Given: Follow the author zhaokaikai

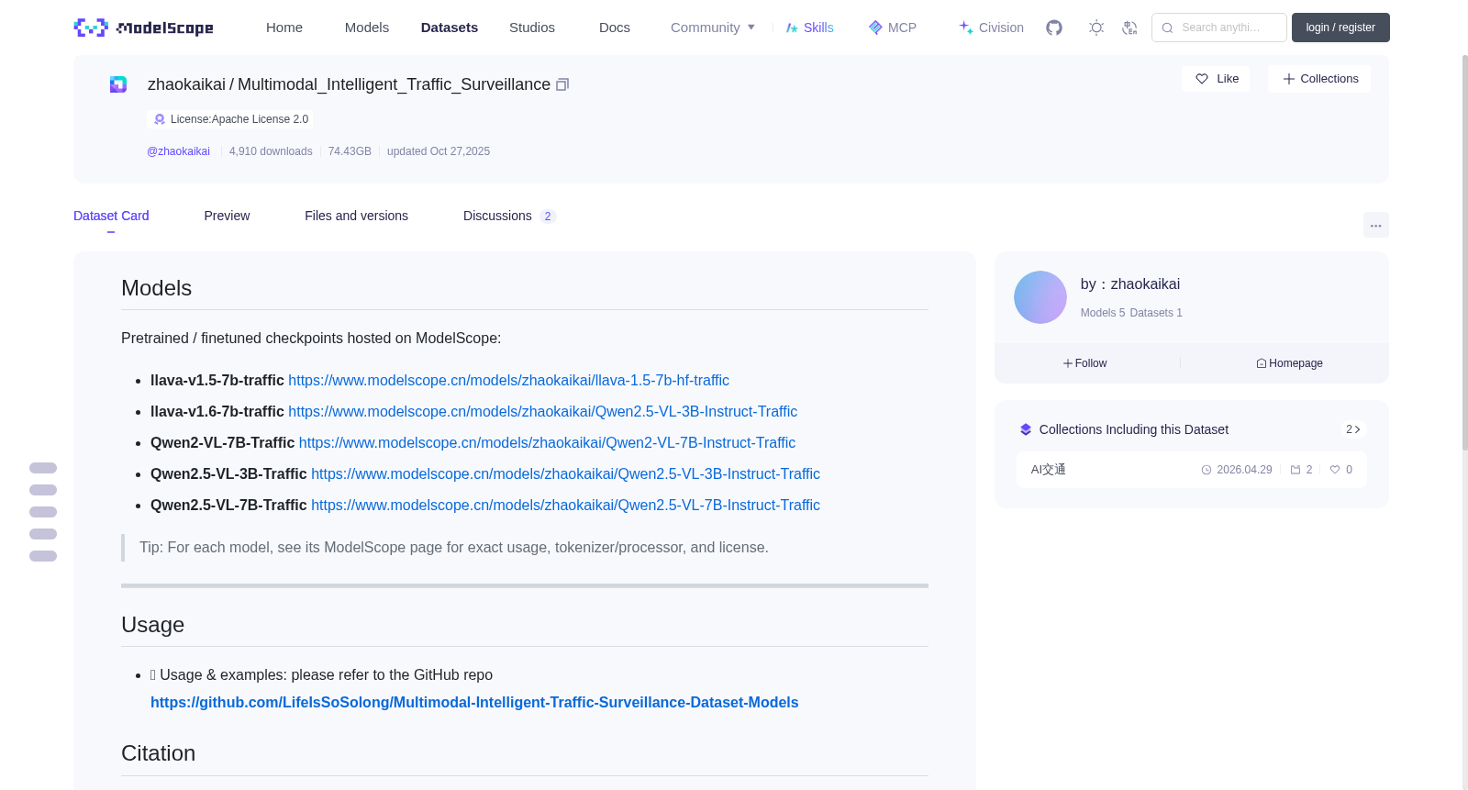Looking at the screenshot, I should click(x=1085, y=363).
